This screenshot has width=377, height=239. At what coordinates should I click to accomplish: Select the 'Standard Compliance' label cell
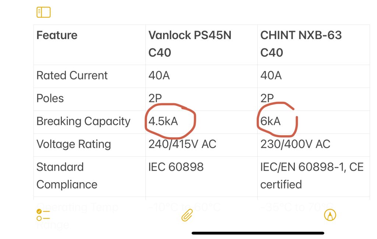[x=89, y=177]
